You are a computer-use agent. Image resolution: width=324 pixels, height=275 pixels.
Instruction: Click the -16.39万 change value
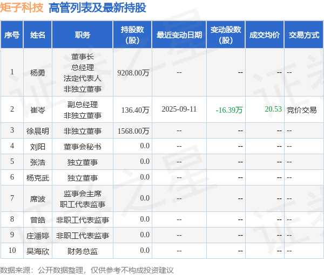229,110
